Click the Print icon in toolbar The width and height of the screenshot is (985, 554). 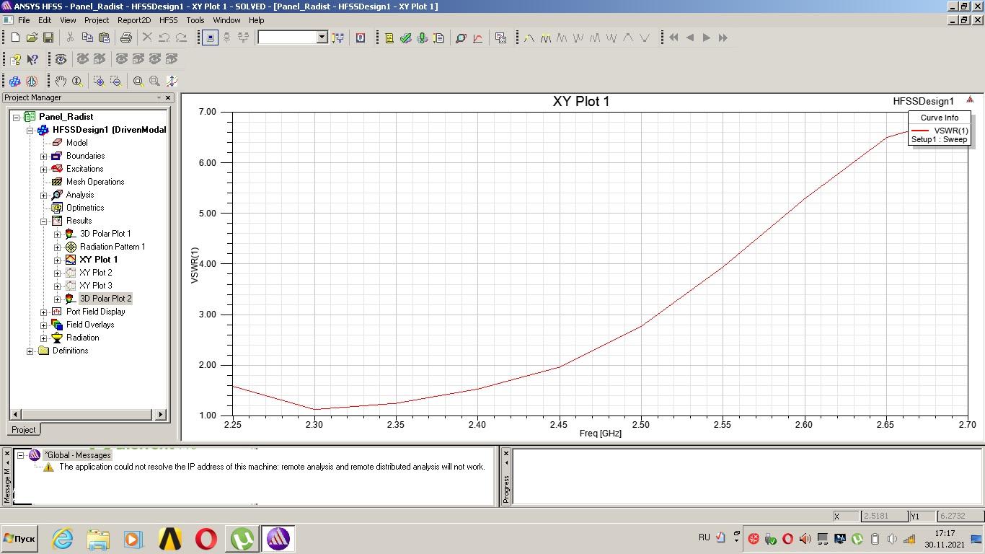click(126, 38)
